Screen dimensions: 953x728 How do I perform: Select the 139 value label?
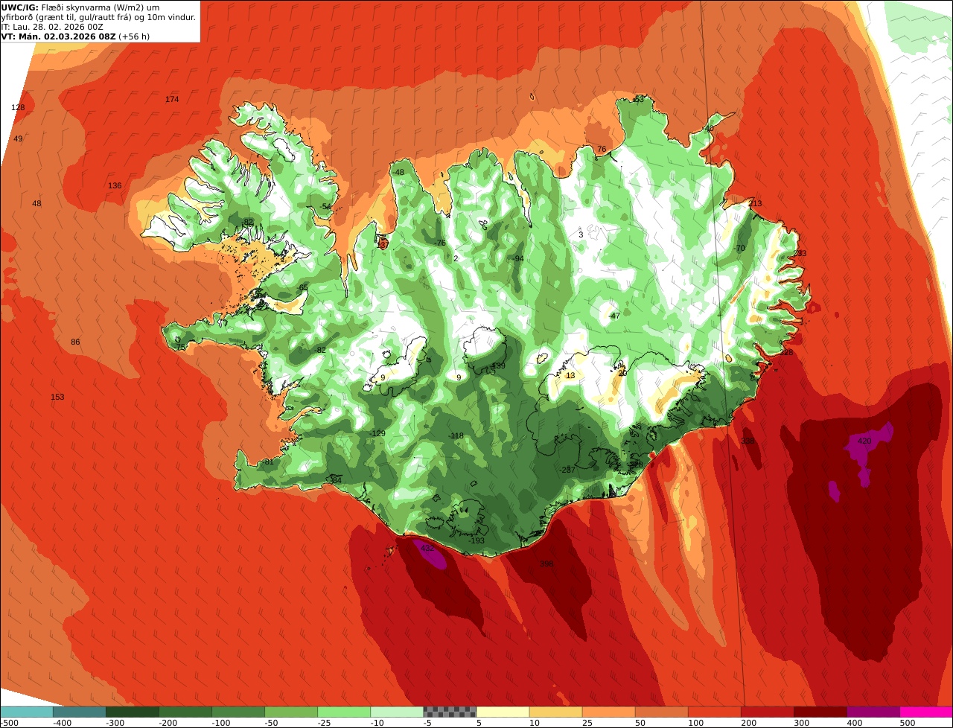click(x=499, y=365)
